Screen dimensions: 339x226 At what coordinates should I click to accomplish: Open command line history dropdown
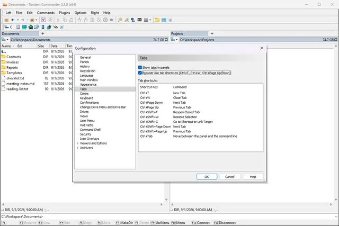click(336, 216)
